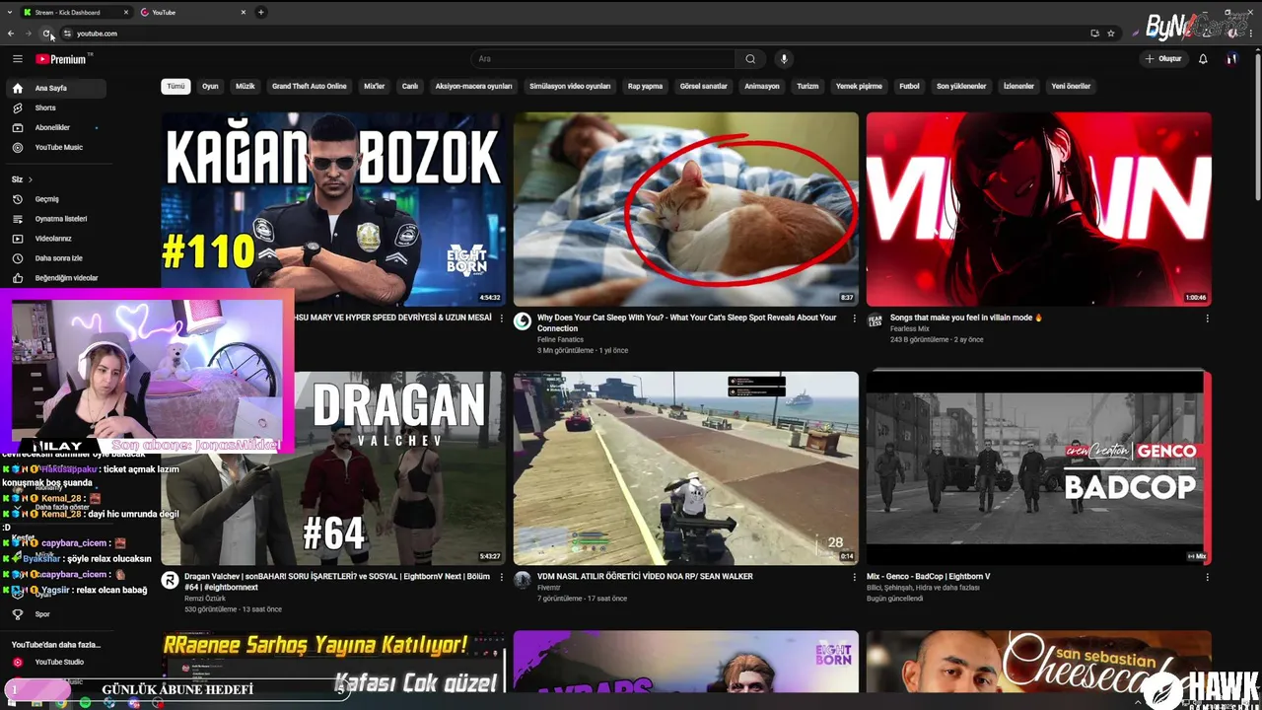
Task: Open the YouTube hamburger guide menu
Action: (17, 59)
